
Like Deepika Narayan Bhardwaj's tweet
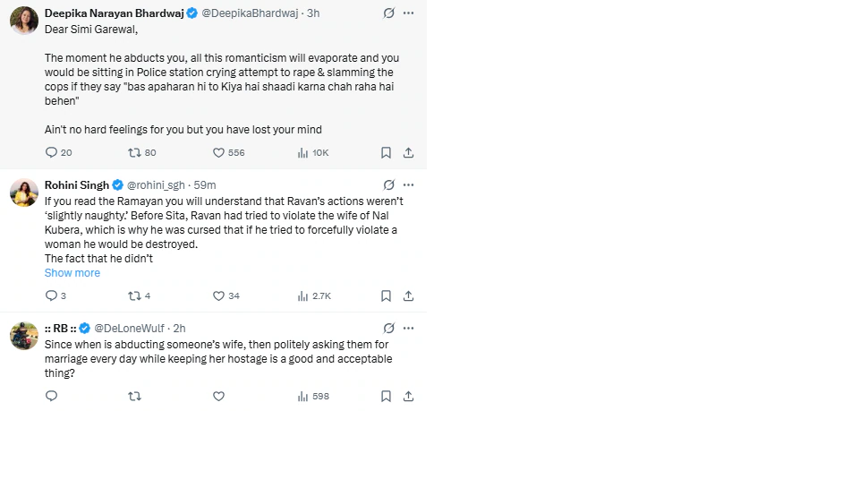point(219,153)
